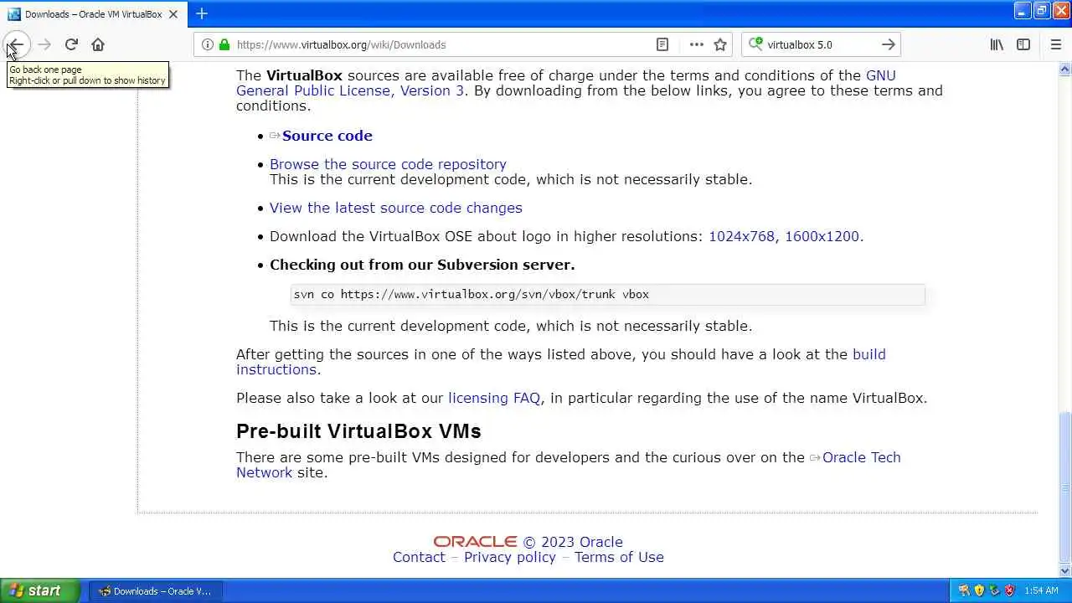Click the search field containing virtualbox 5.0
Image resolution: width=1072 pixels, height=603 pixels.
pos(821,44)
